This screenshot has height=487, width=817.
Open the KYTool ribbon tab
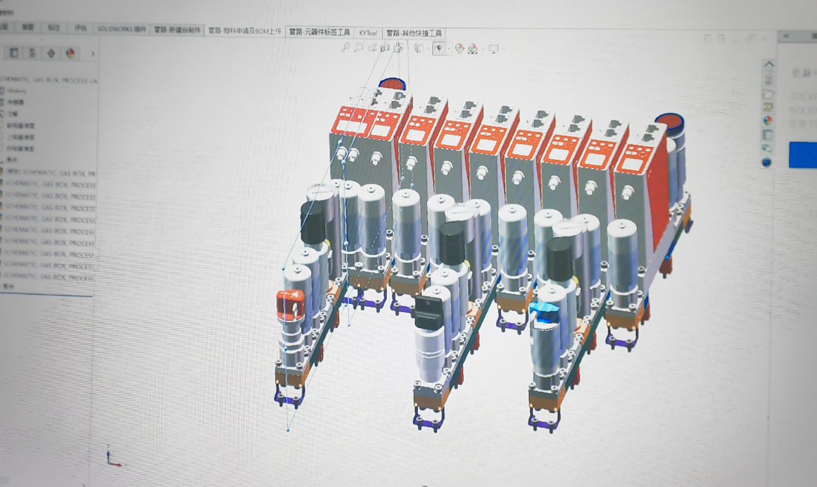367,31
